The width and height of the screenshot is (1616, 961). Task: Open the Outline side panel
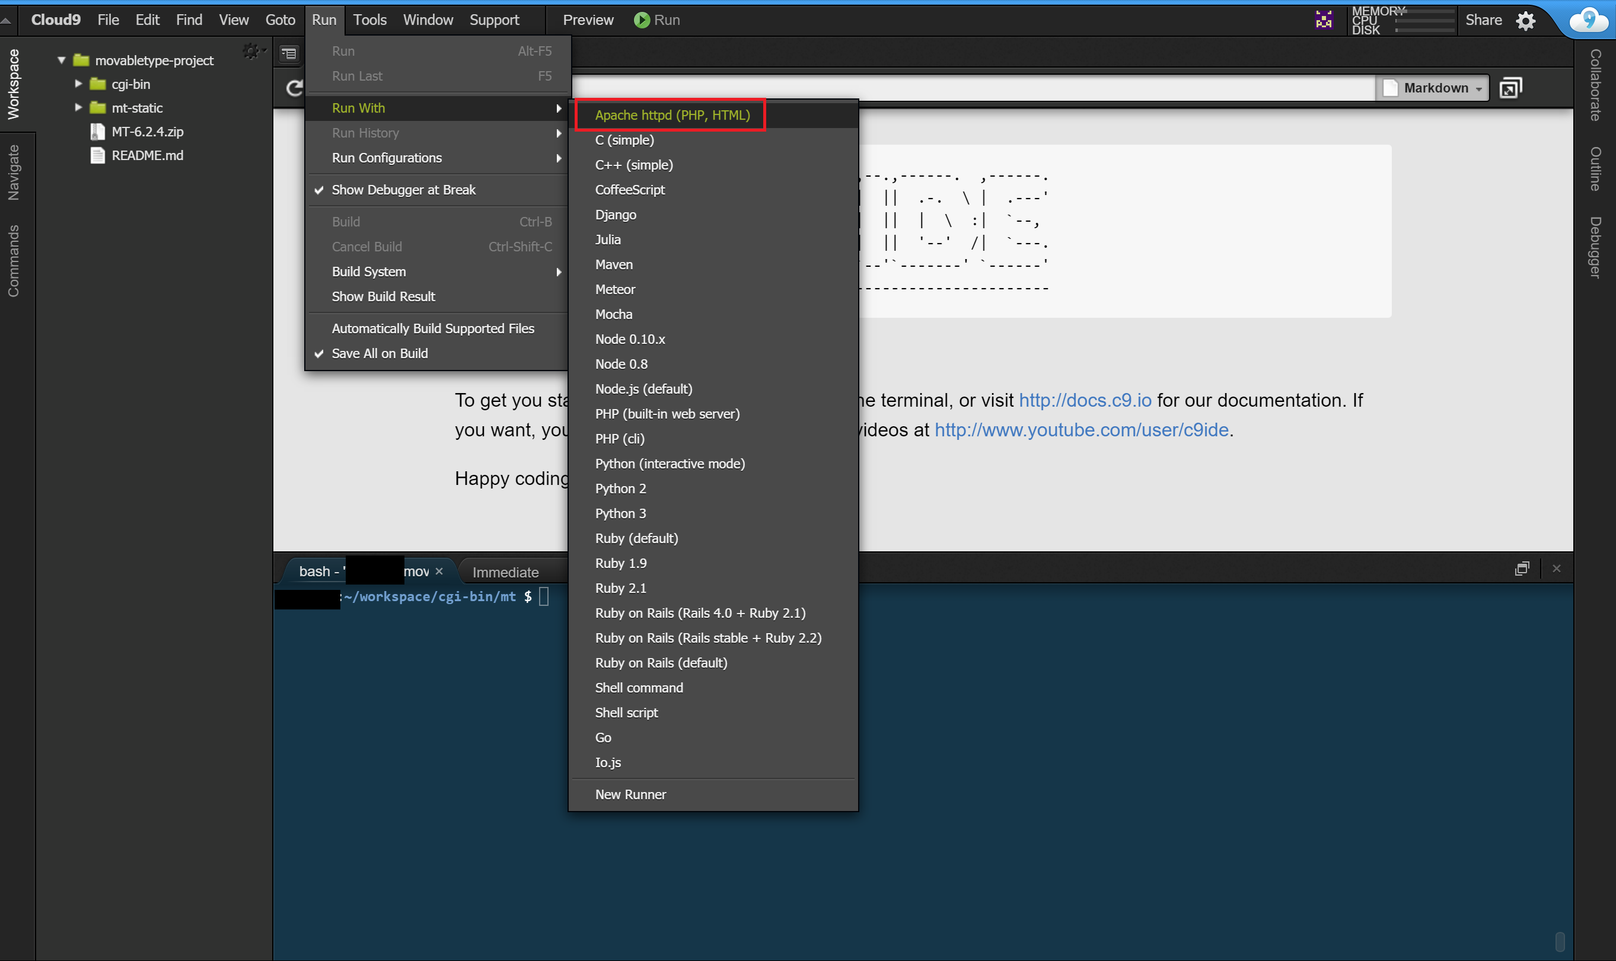click(x=1595, y=169)
